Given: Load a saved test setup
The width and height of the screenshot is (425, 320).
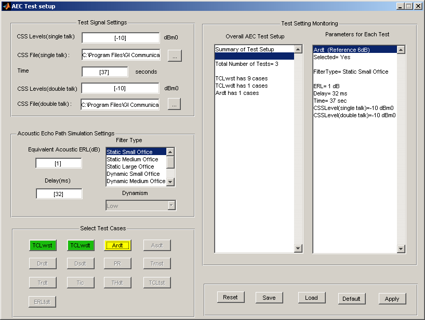Looking at the screenshot, I should tap(311, 298).
